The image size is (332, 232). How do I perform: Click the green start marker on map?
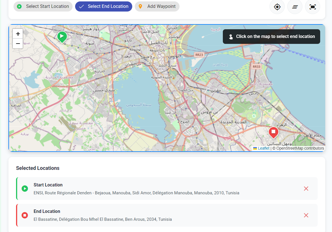[x=62, y=37]
